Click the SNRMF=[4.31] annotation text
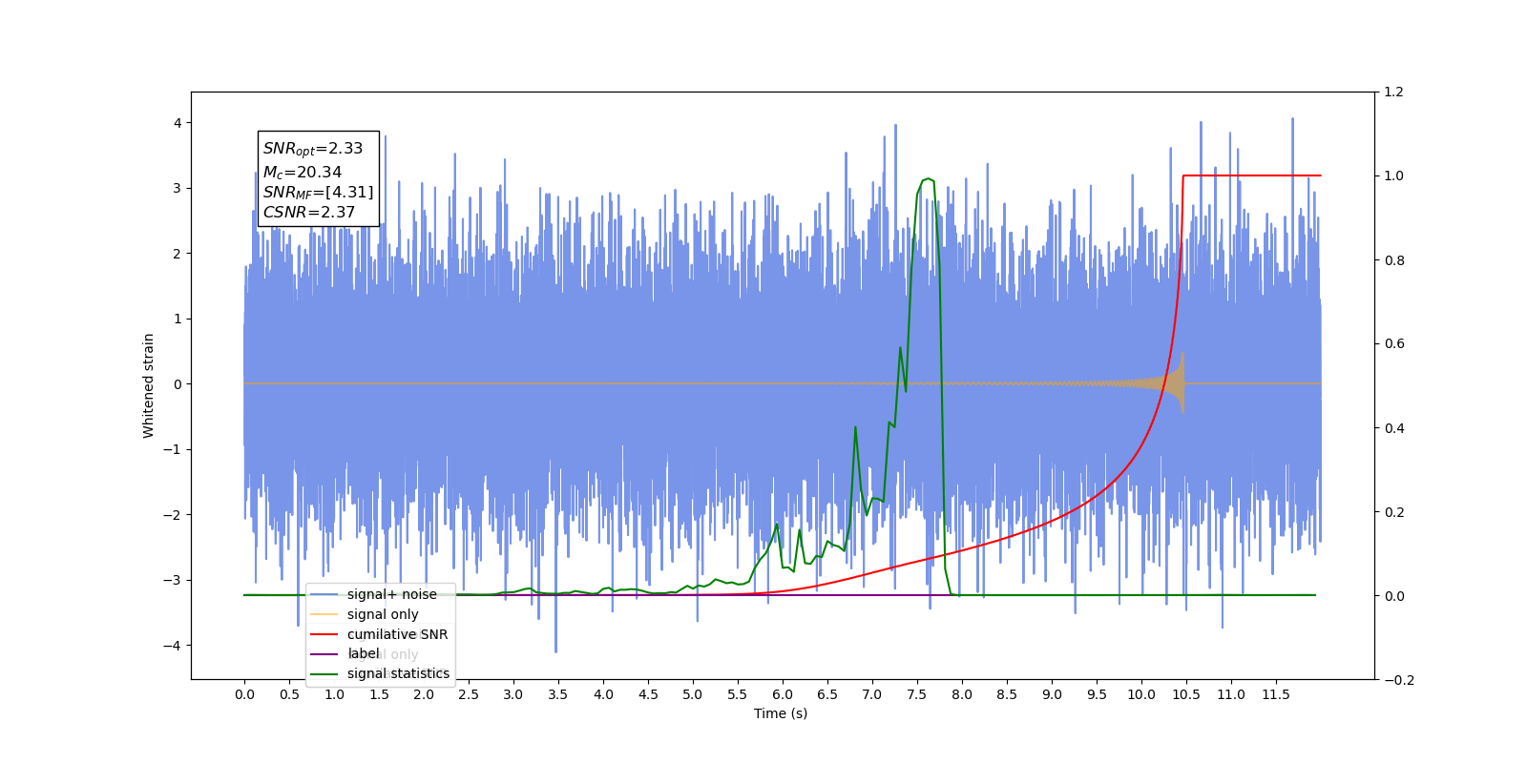The image size is (1527, 763). tap(318, 192)
